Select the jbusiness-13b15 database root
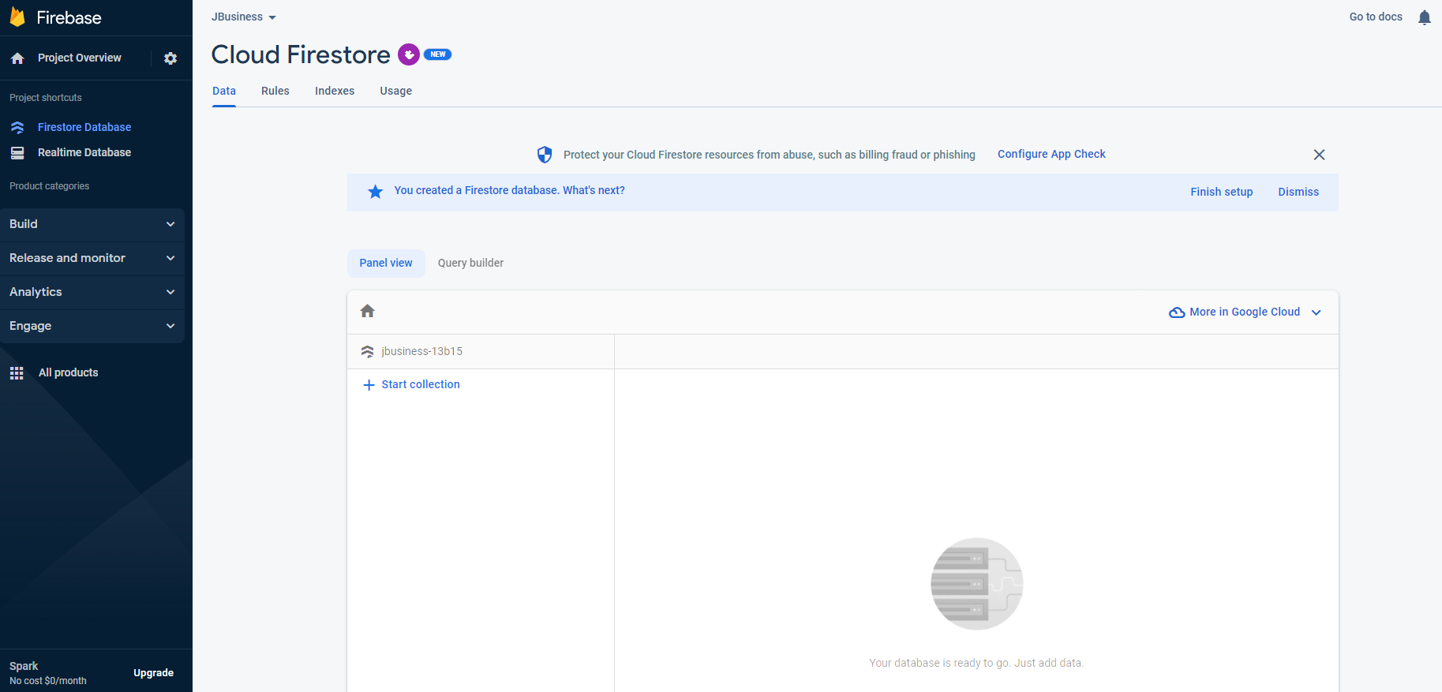This screenshot has width=1442, height=692. pyautogui.click(x=421, y=351)
